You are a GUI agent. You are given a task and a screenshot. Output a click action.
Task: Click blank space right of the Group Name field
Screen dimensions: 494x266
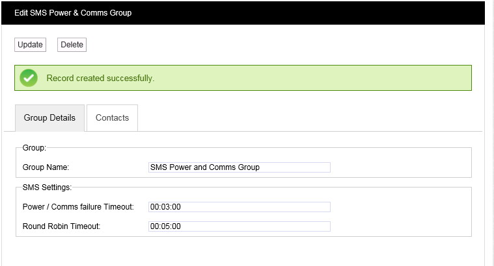pos(397,167)
